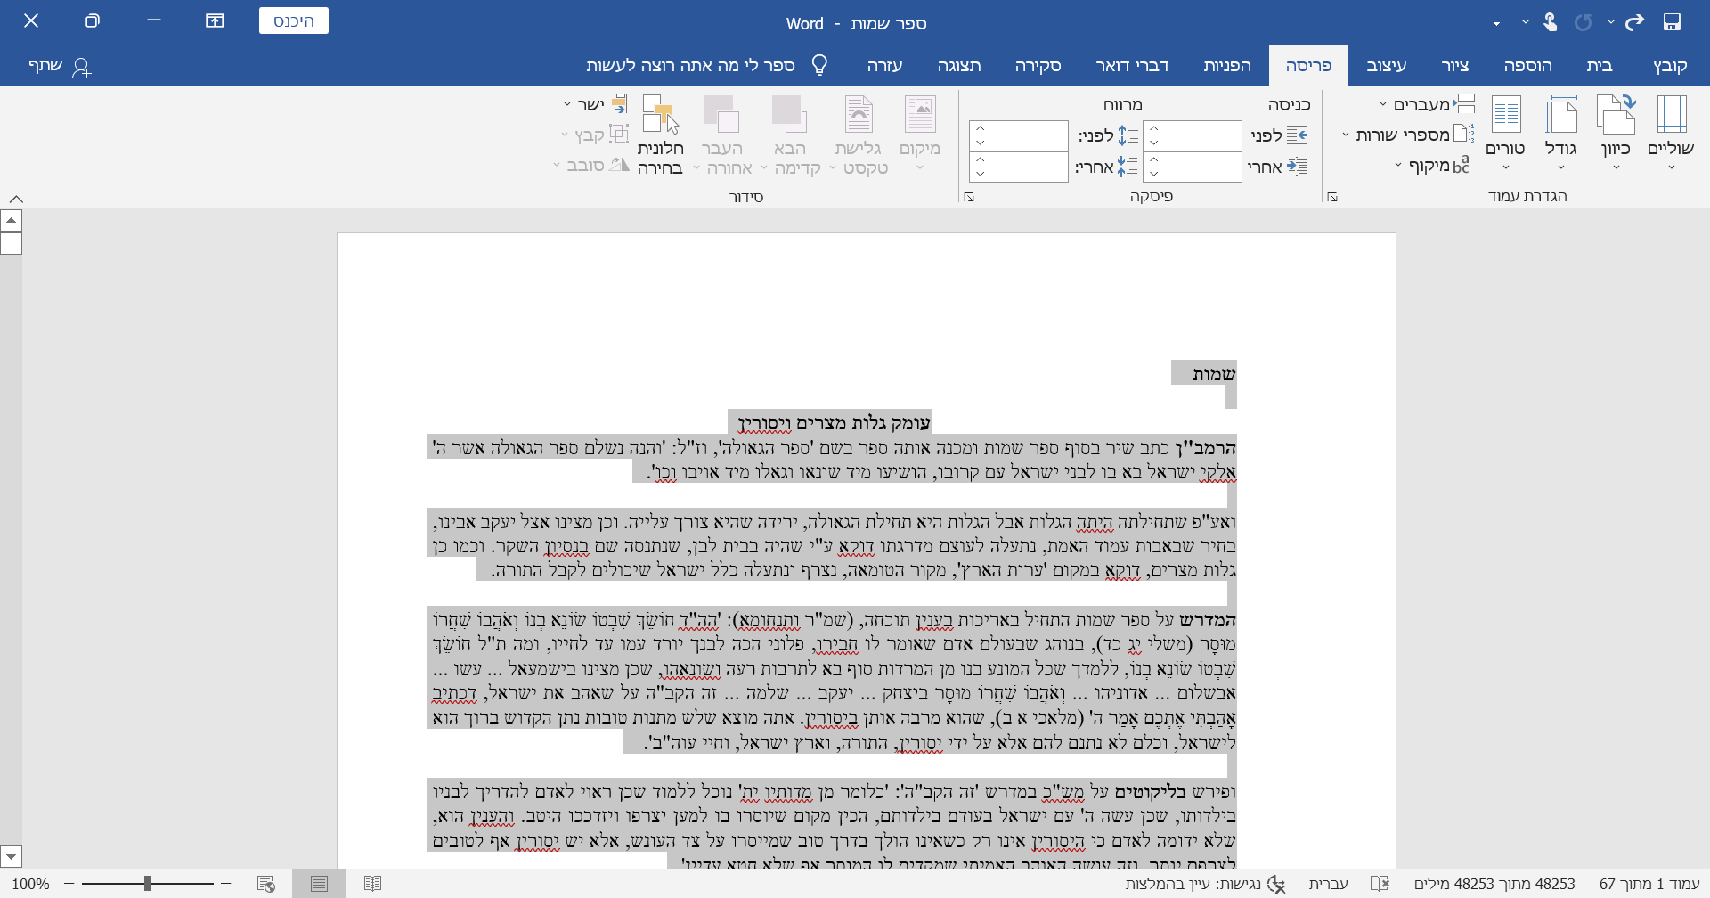
Task: Click the word count in status bar
Action: click(1494, 884)
